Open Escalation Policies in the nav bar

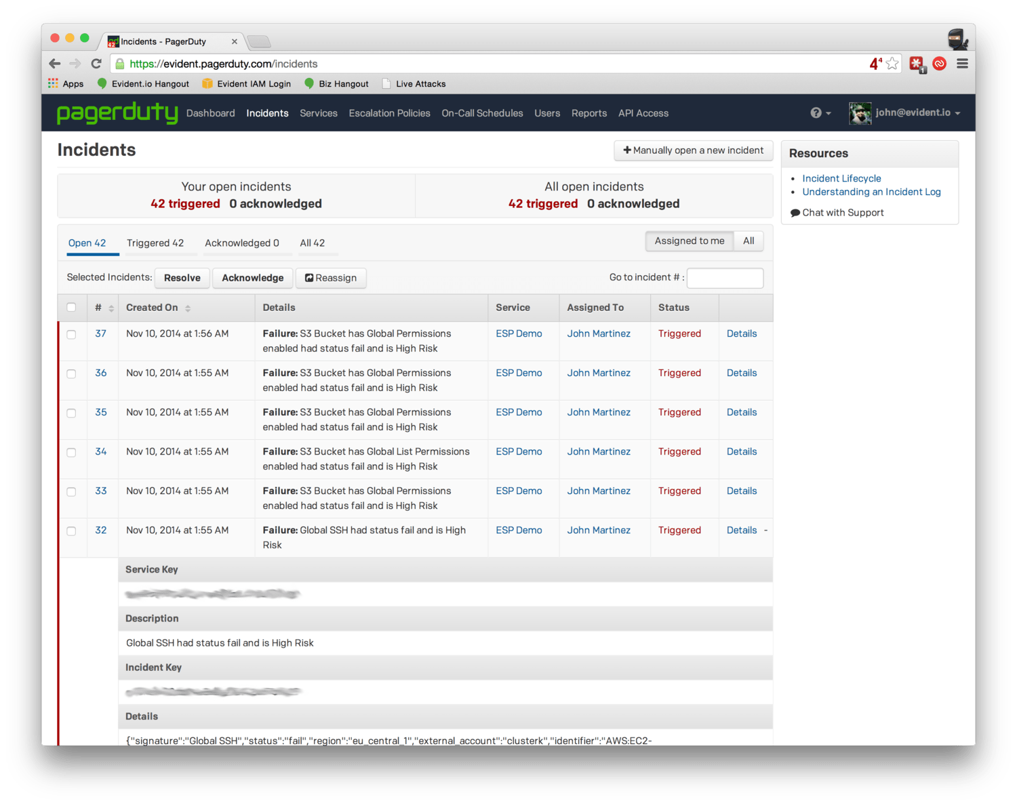pos(389,113)
